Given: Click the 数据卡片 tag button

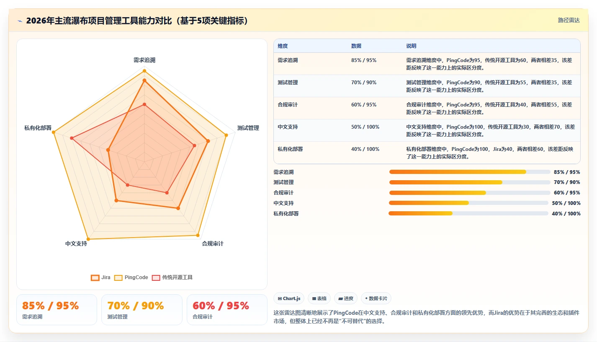Looking at the screenshot, I should tap(376, 298).
